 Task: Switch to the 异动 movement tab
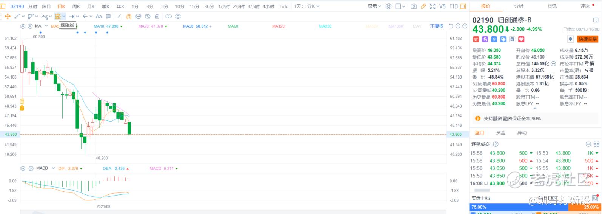522,133
